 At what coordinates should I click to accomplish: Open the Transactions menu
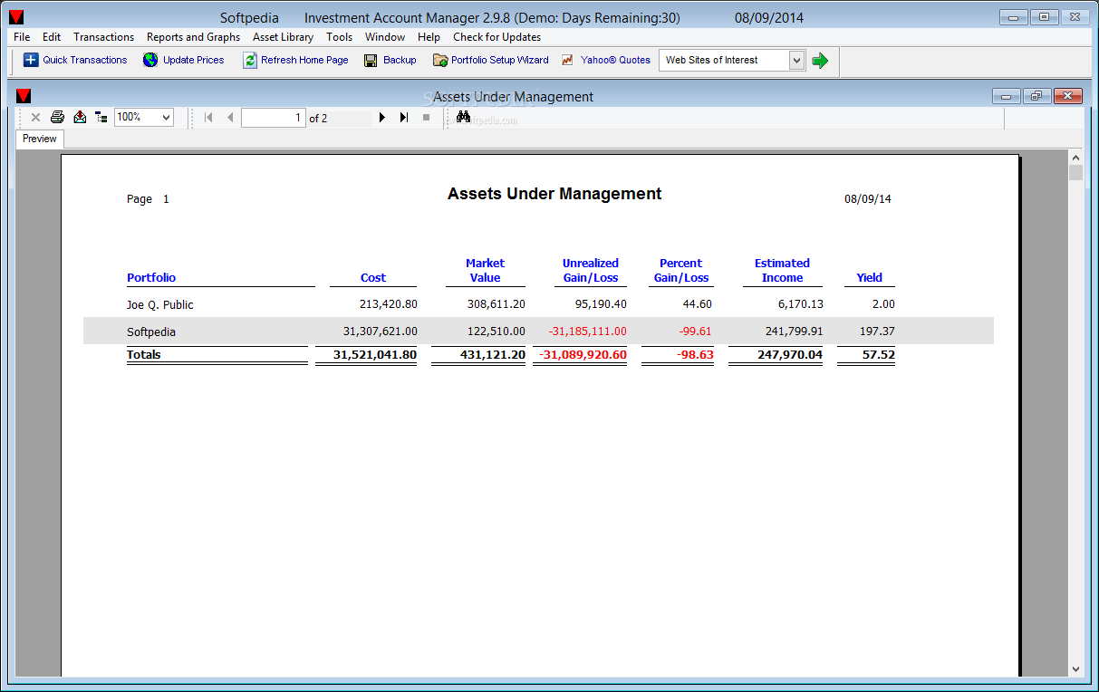[x=103, y=37]
